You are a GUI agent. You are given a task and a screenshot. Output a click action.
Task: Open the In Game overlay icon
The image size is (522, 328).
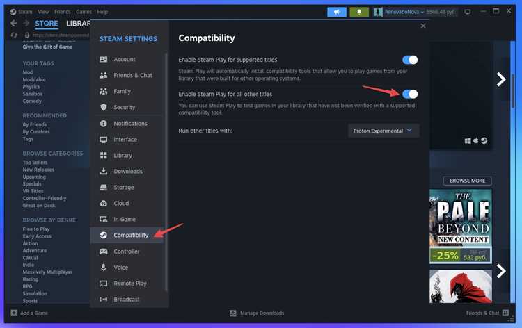point(104,220)
